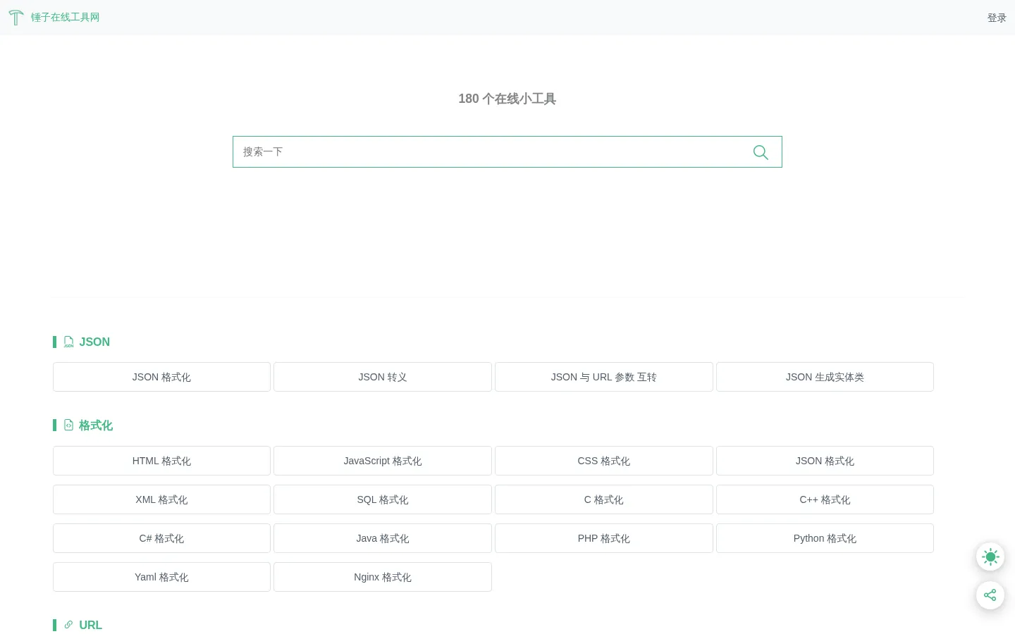Open JSON 格式化 under 格式化 section
Viewport: 1015px width, 634px height.
click(x=825, y=461)
